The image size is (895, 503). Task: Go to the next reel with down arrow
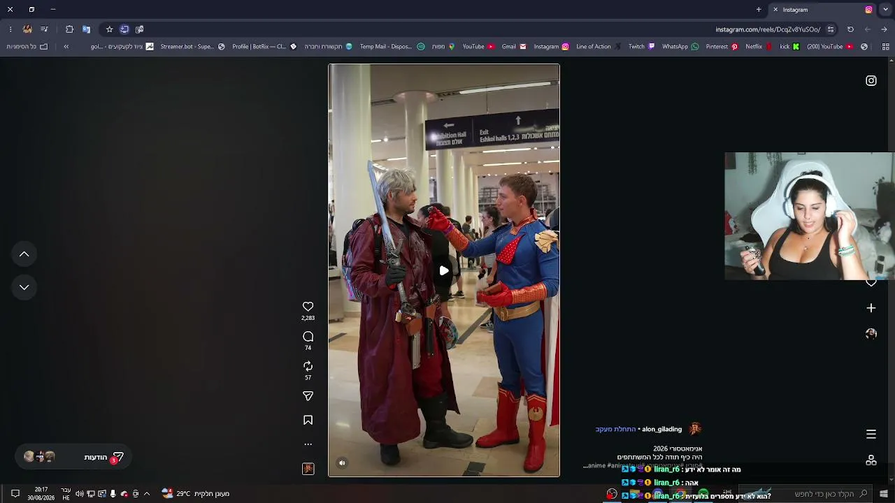click(x=24, y=287)
